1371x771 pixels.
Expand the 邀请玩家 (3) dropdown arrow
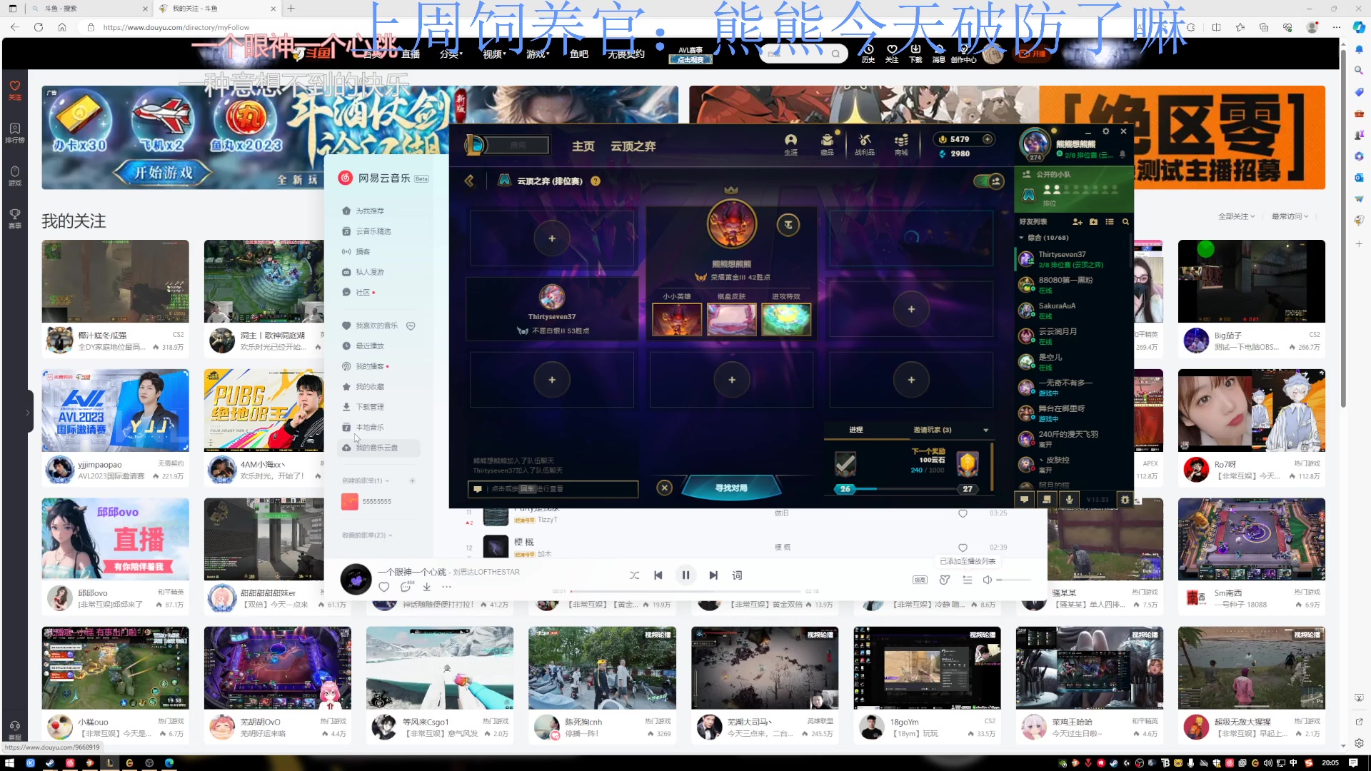[x=986, y=430]
